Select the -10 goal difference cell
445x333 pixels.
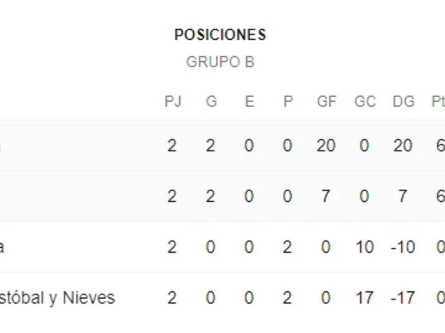403,247
